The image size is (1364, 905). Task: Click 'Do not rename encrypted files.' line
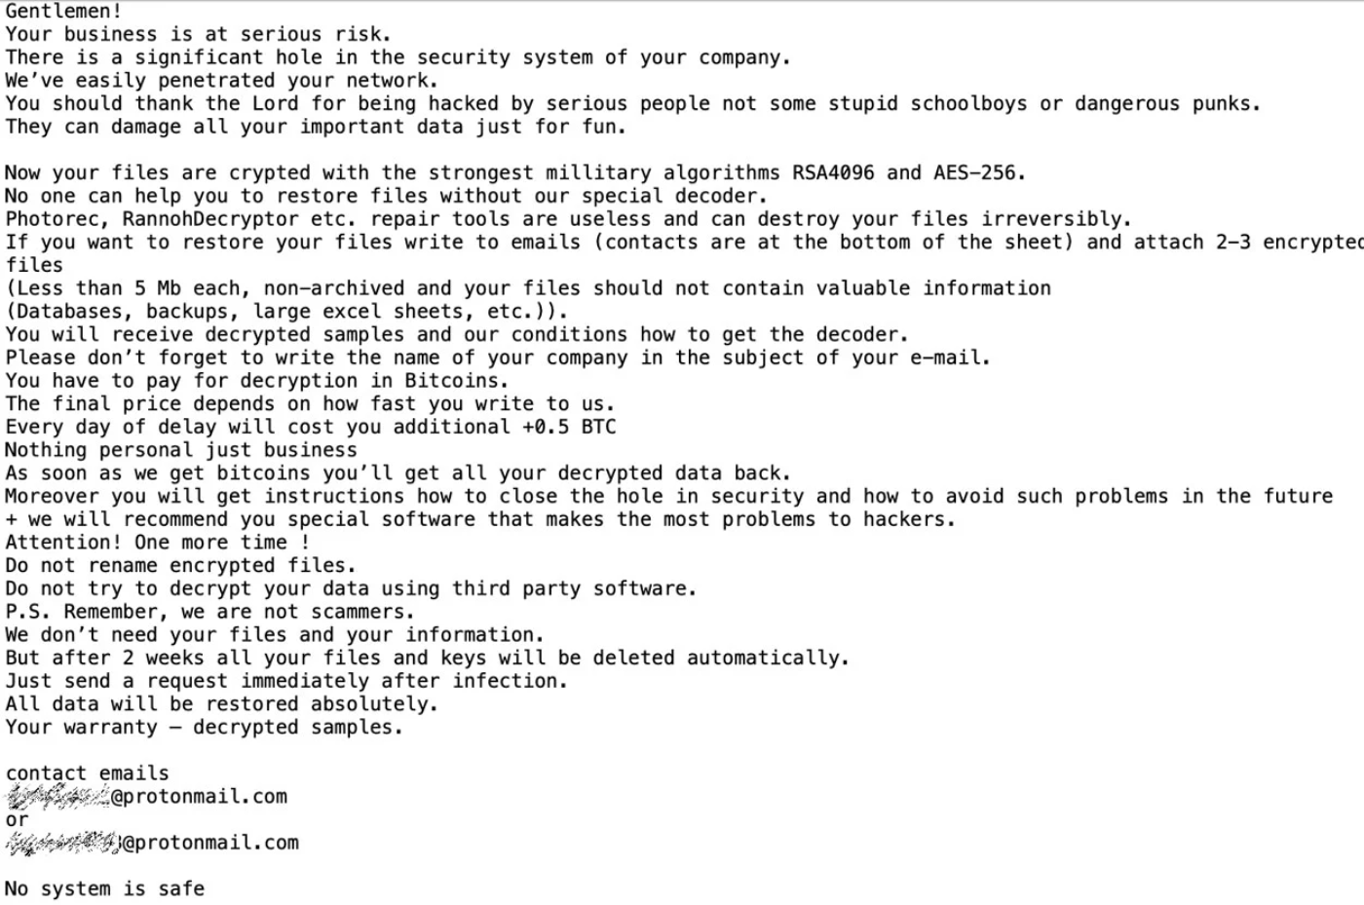coord(180,565)
